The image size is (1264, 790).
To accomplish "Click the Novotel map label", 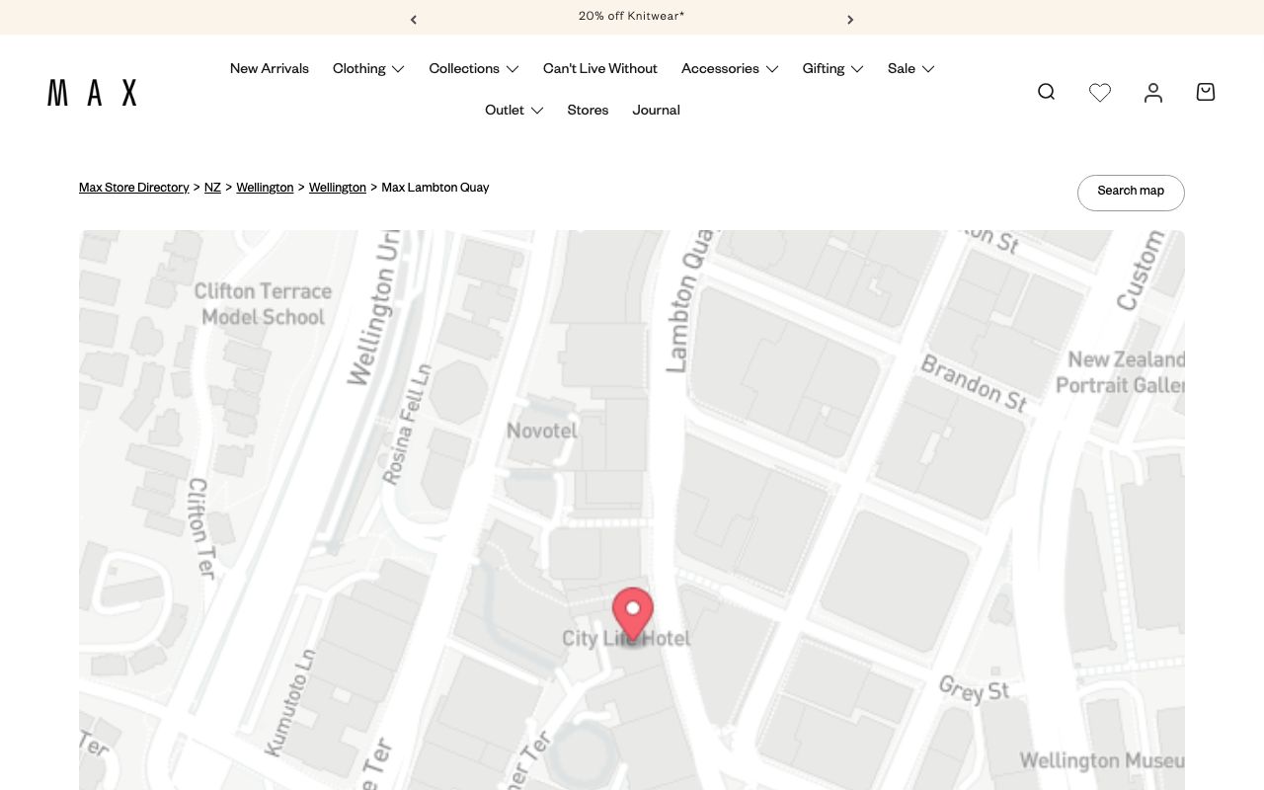I will click(x=542, y=431).
